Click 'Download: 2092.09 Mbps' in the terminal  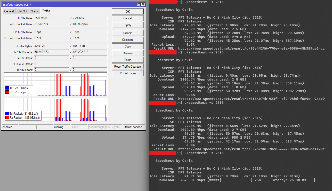(181, 130)
